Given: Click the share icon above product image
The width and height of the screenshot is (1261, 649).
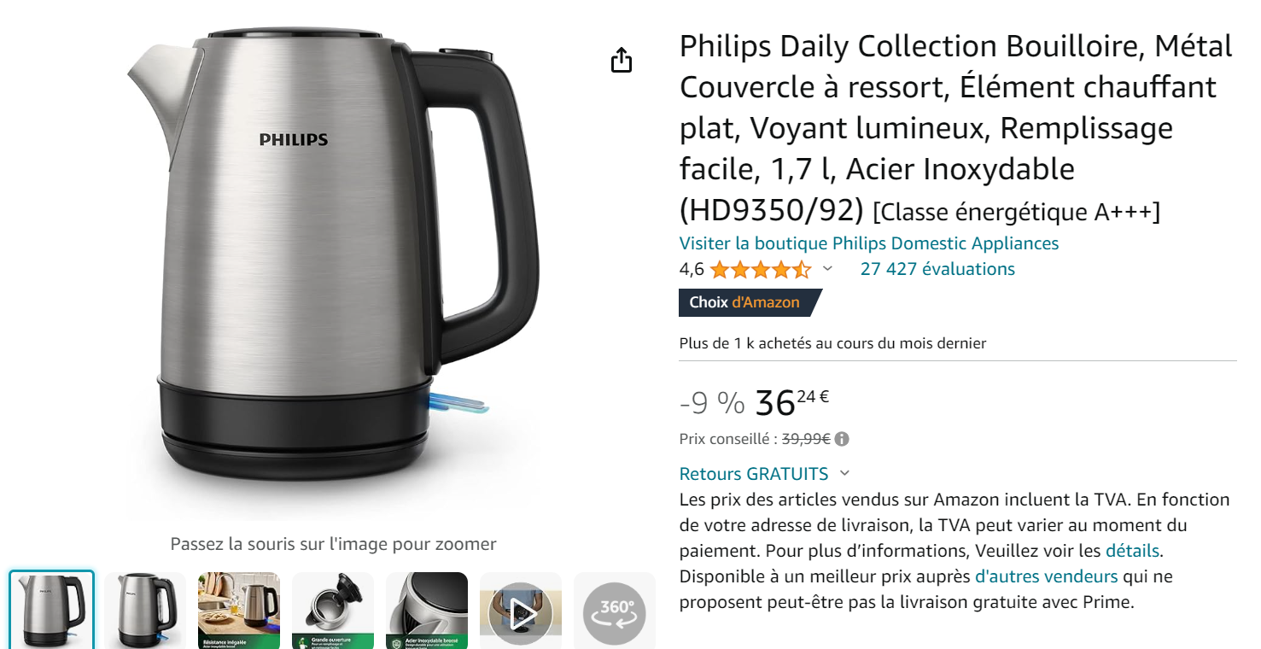Looking at the screenshot, I should (622, 60).
